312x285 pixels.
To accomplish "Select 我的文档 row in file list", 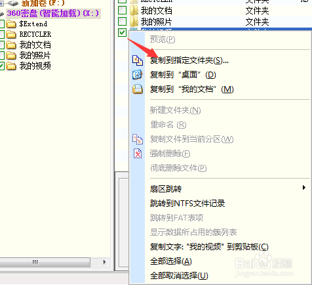I will tap(214, 11).
